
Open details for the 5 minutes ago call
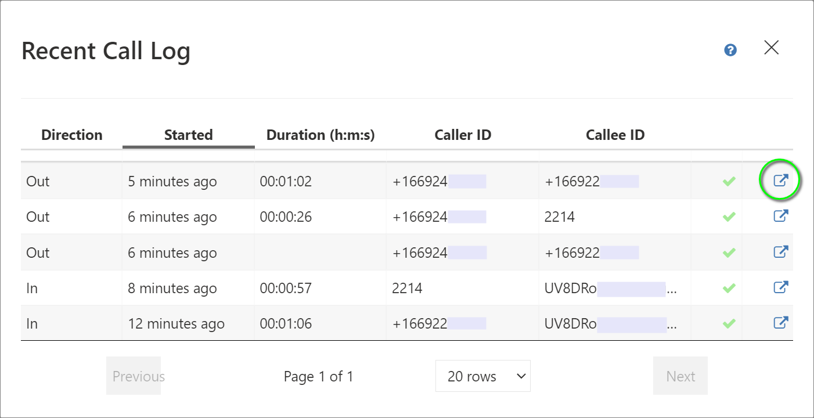pos(781,181)
